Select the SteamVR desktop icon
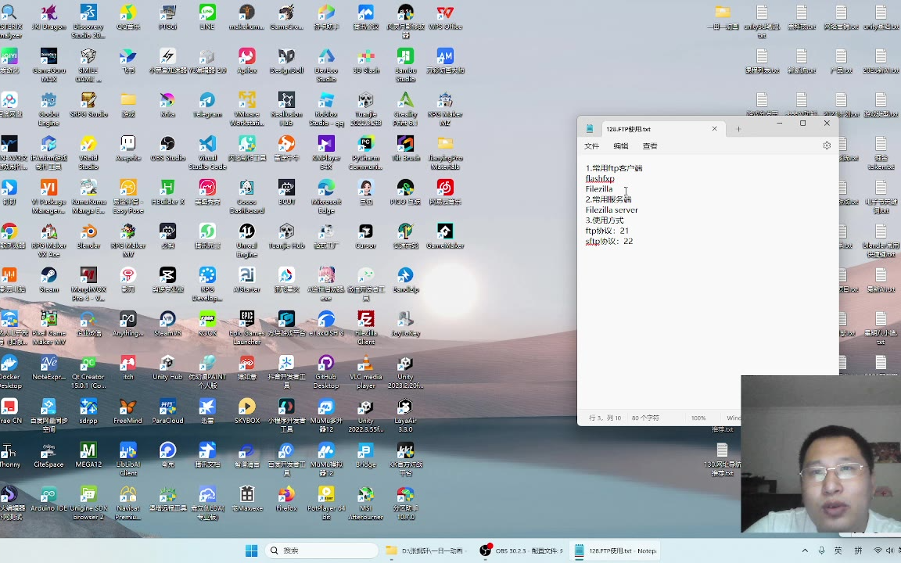This screenshot has width=901, height=563. (x=168, y=324)
